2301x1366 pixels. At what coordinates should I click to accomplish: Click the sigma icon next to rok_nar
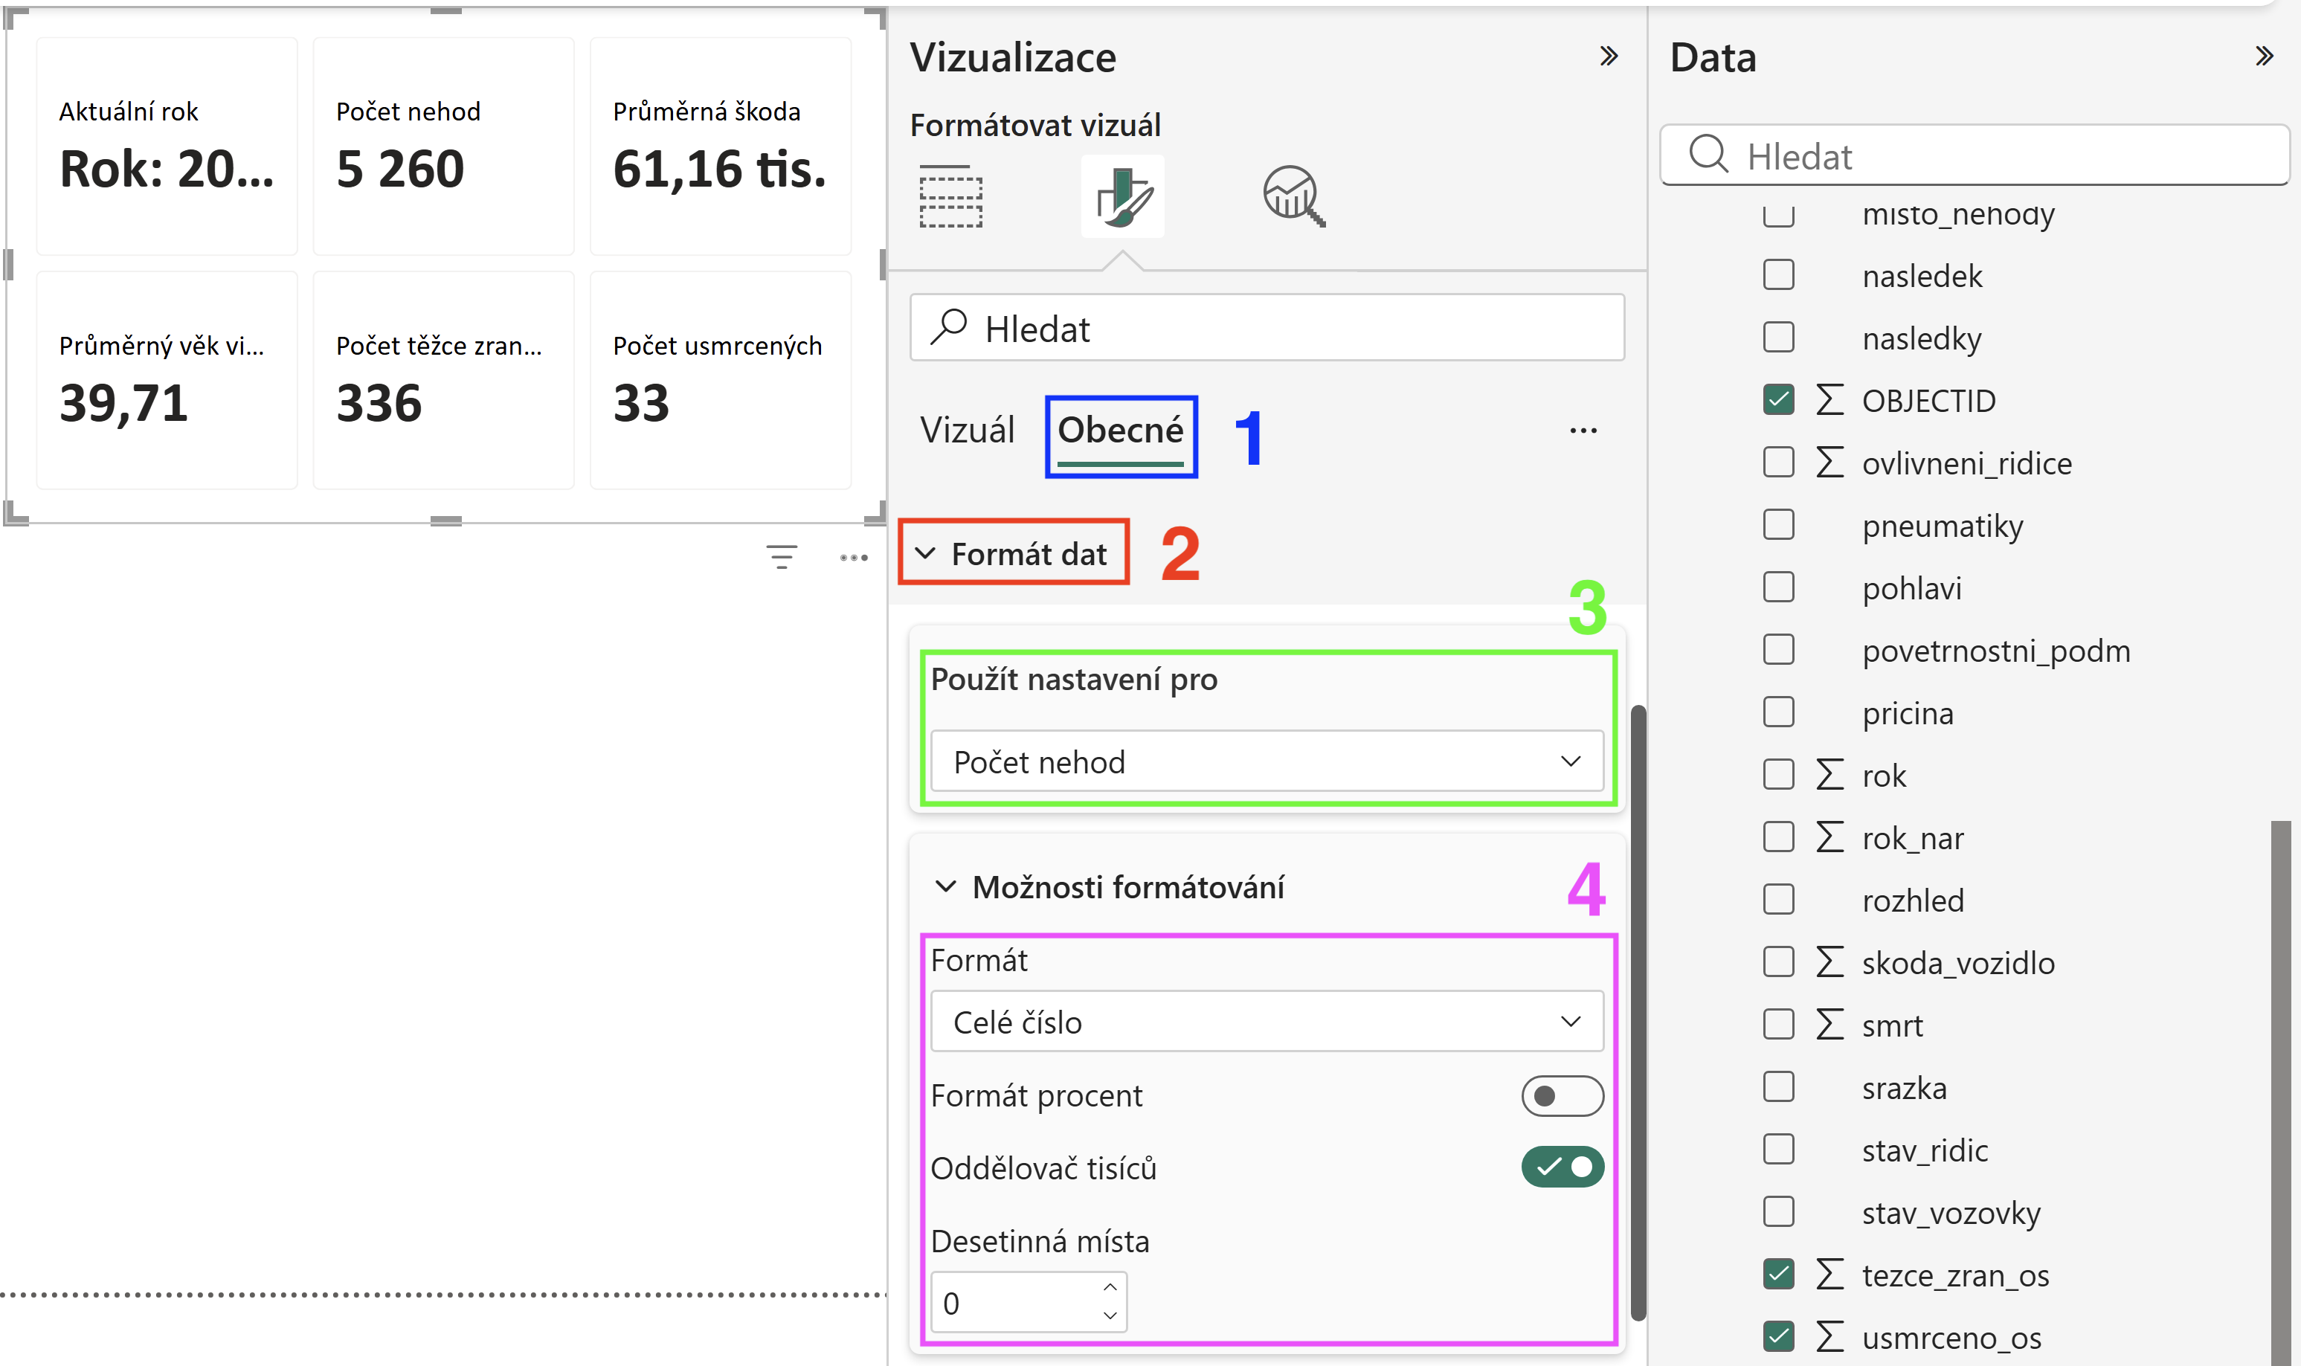(x=1829, y=837)
